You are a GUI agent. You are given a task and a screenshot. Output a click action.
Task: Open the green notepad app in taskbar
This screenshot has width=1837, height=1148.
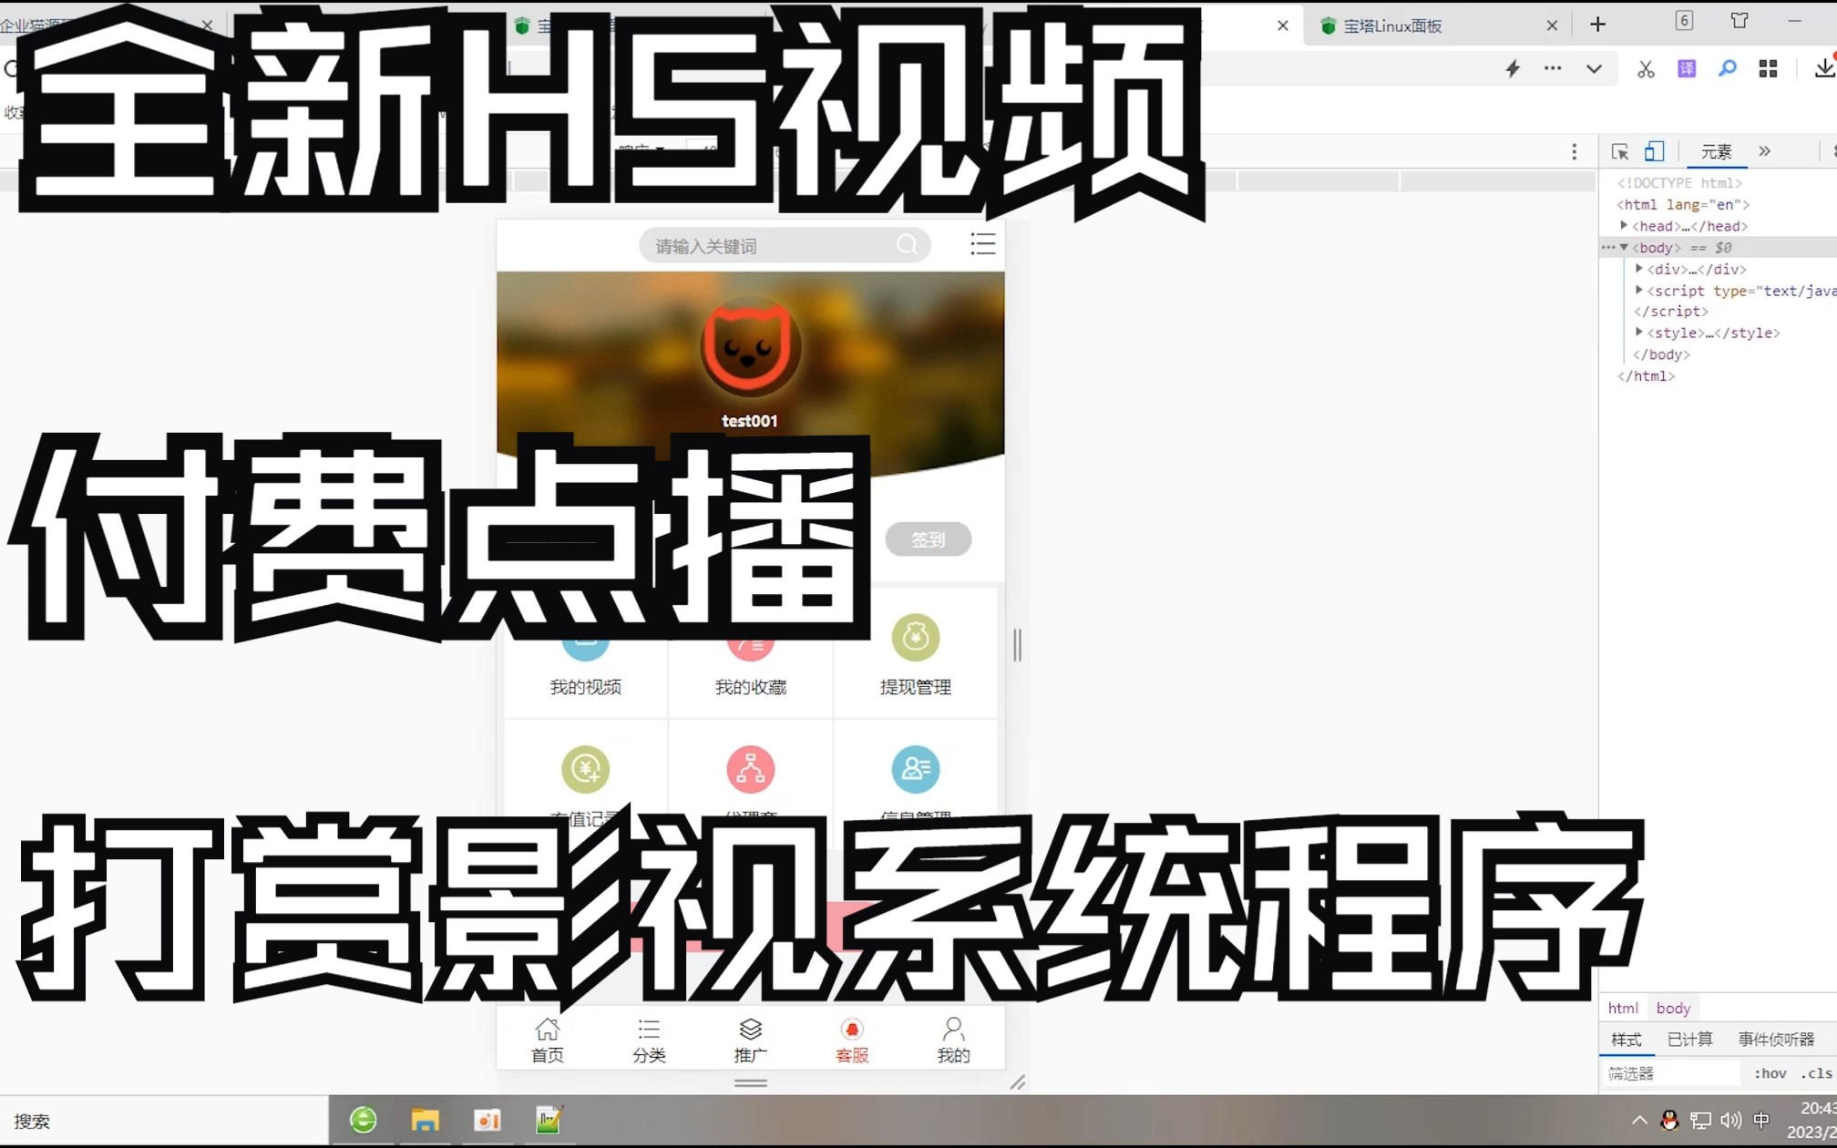[x=549, y=1120]
